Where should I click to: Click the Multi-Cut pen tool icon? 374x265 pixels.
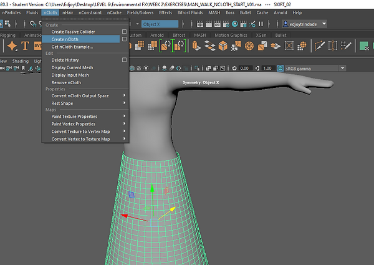[320, 46]
